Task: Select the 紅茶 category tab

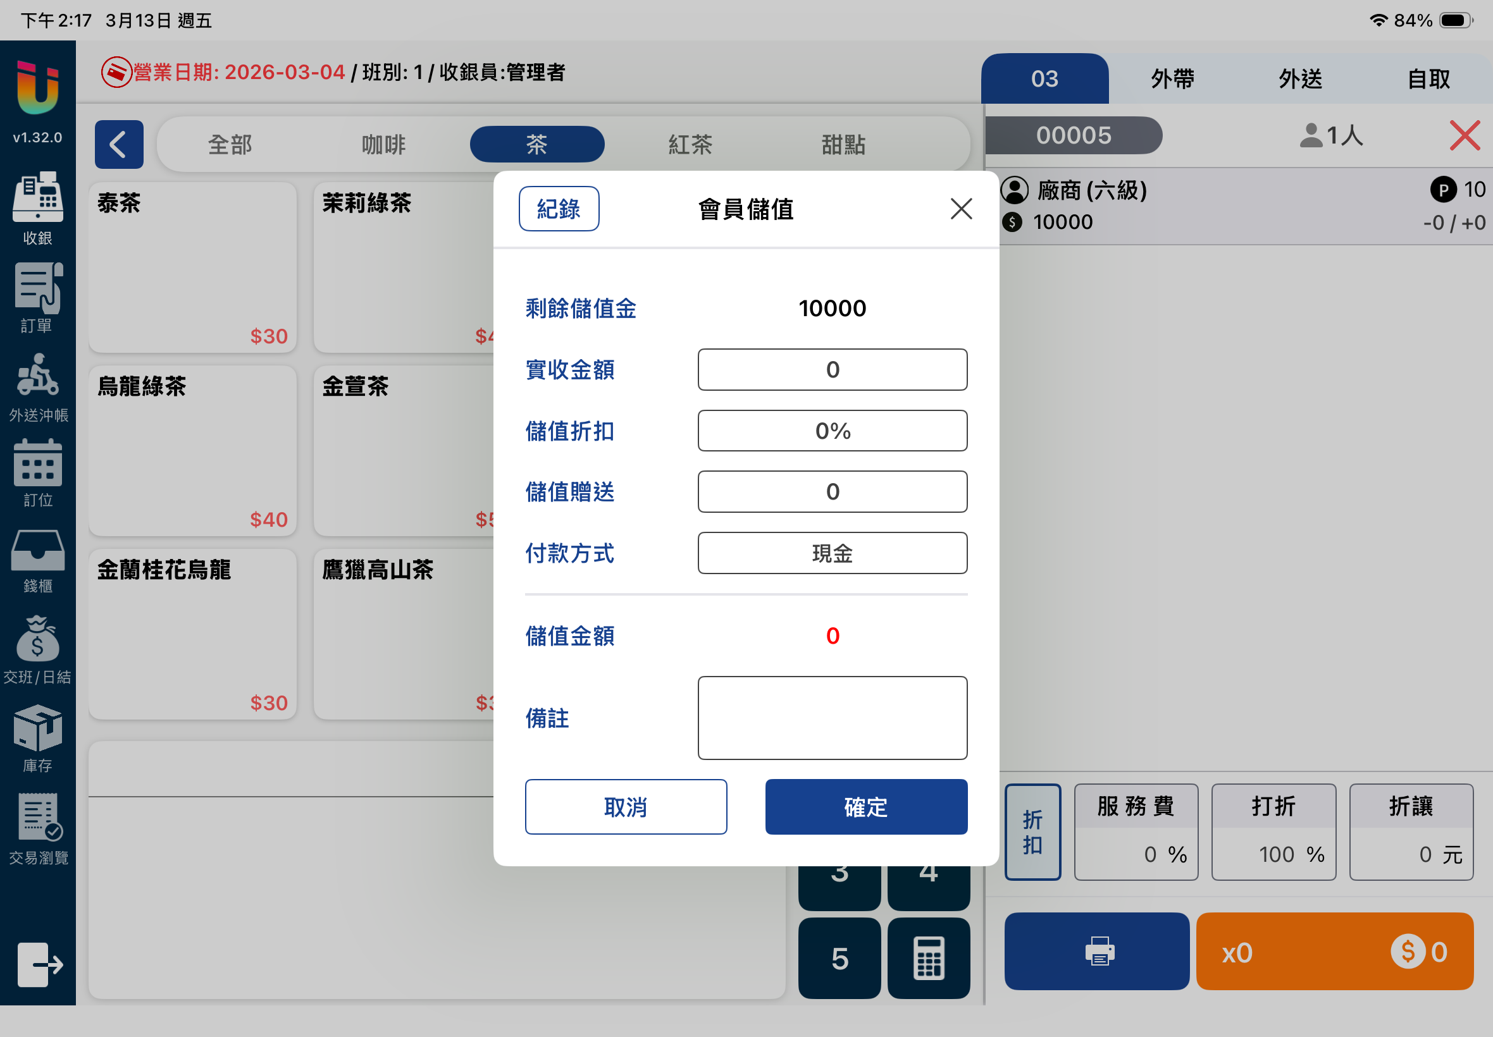Action: (x=690, y=144)
